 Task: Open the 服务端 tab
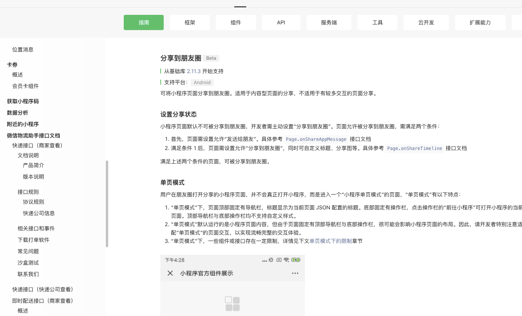[x=329, y=22]
